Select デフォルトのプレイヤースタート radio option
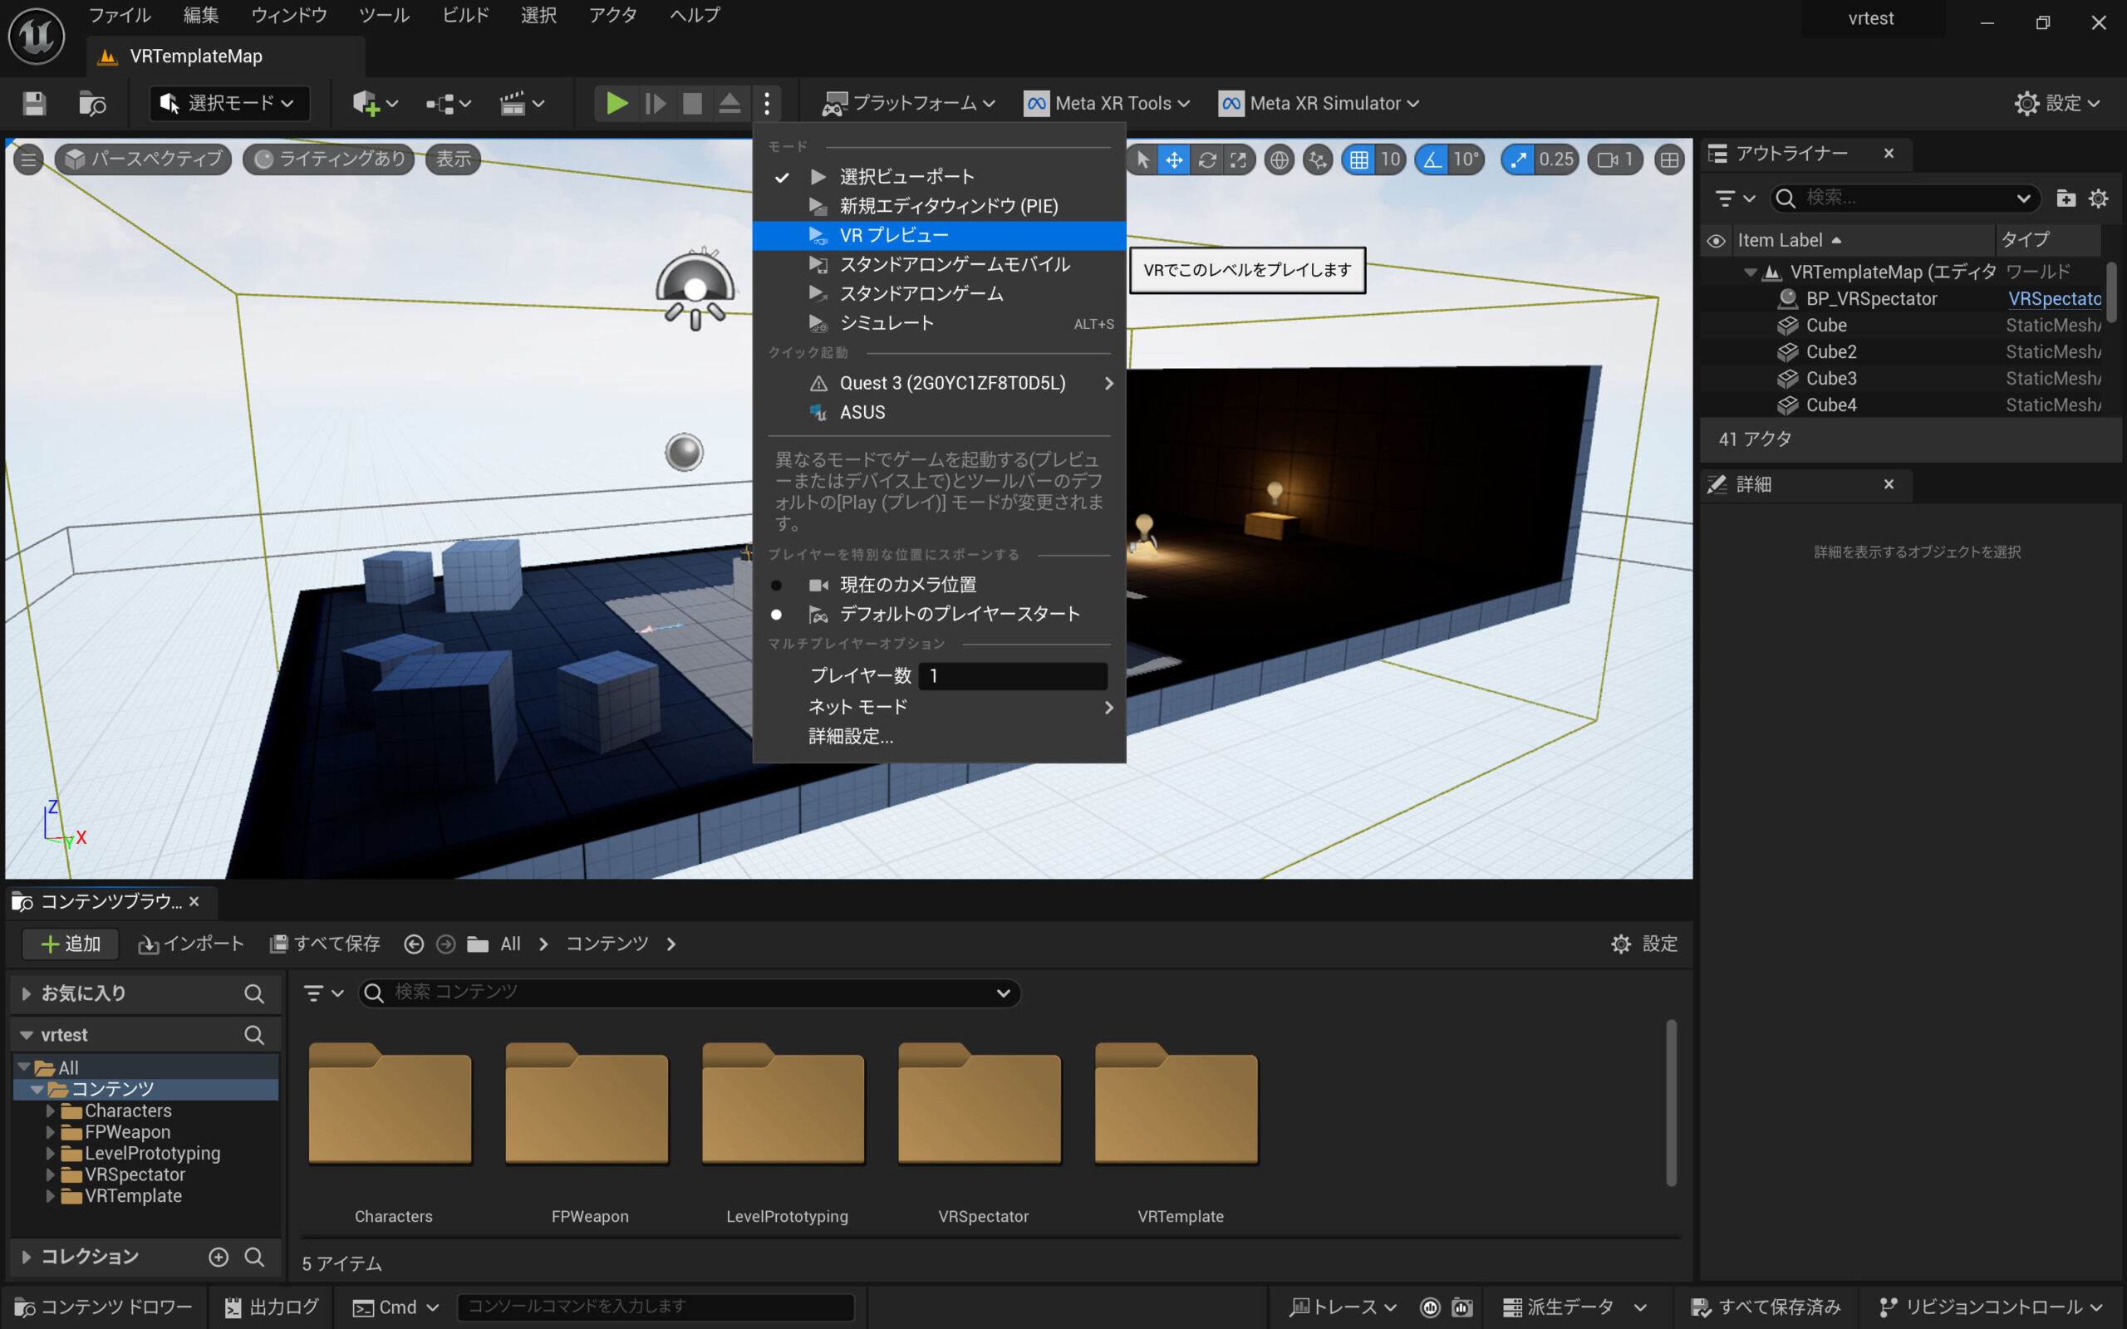The height and width of the screenshot is (1329, 2127). point(776,615)
